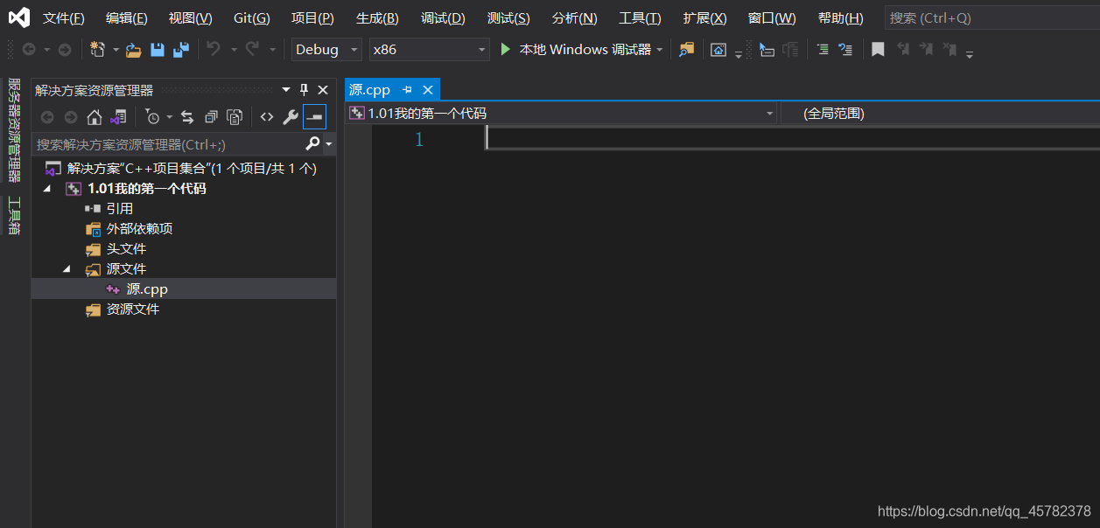This screenshot has height=528, width=1100.
Task: Open the x86 platform dropdown
Action: click(428, 50)
